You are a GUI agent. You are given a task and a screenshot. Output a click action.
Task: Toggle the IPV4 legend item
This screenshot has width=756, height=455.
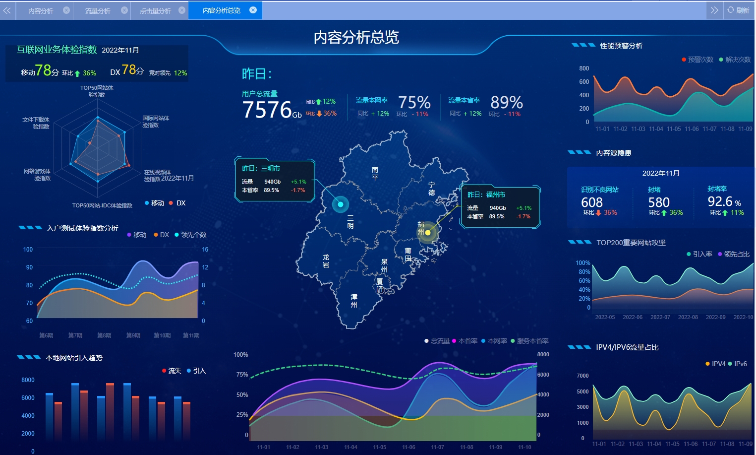click(715, 364)
